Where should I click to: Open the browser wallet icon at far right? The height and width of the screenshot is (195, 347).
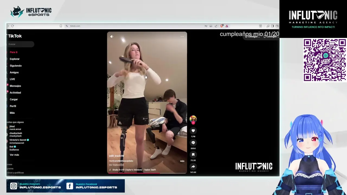pyautogui.click(x=277, y=26)
